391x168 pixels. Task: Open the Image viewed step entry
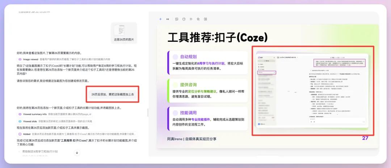(x=64, y=59)
